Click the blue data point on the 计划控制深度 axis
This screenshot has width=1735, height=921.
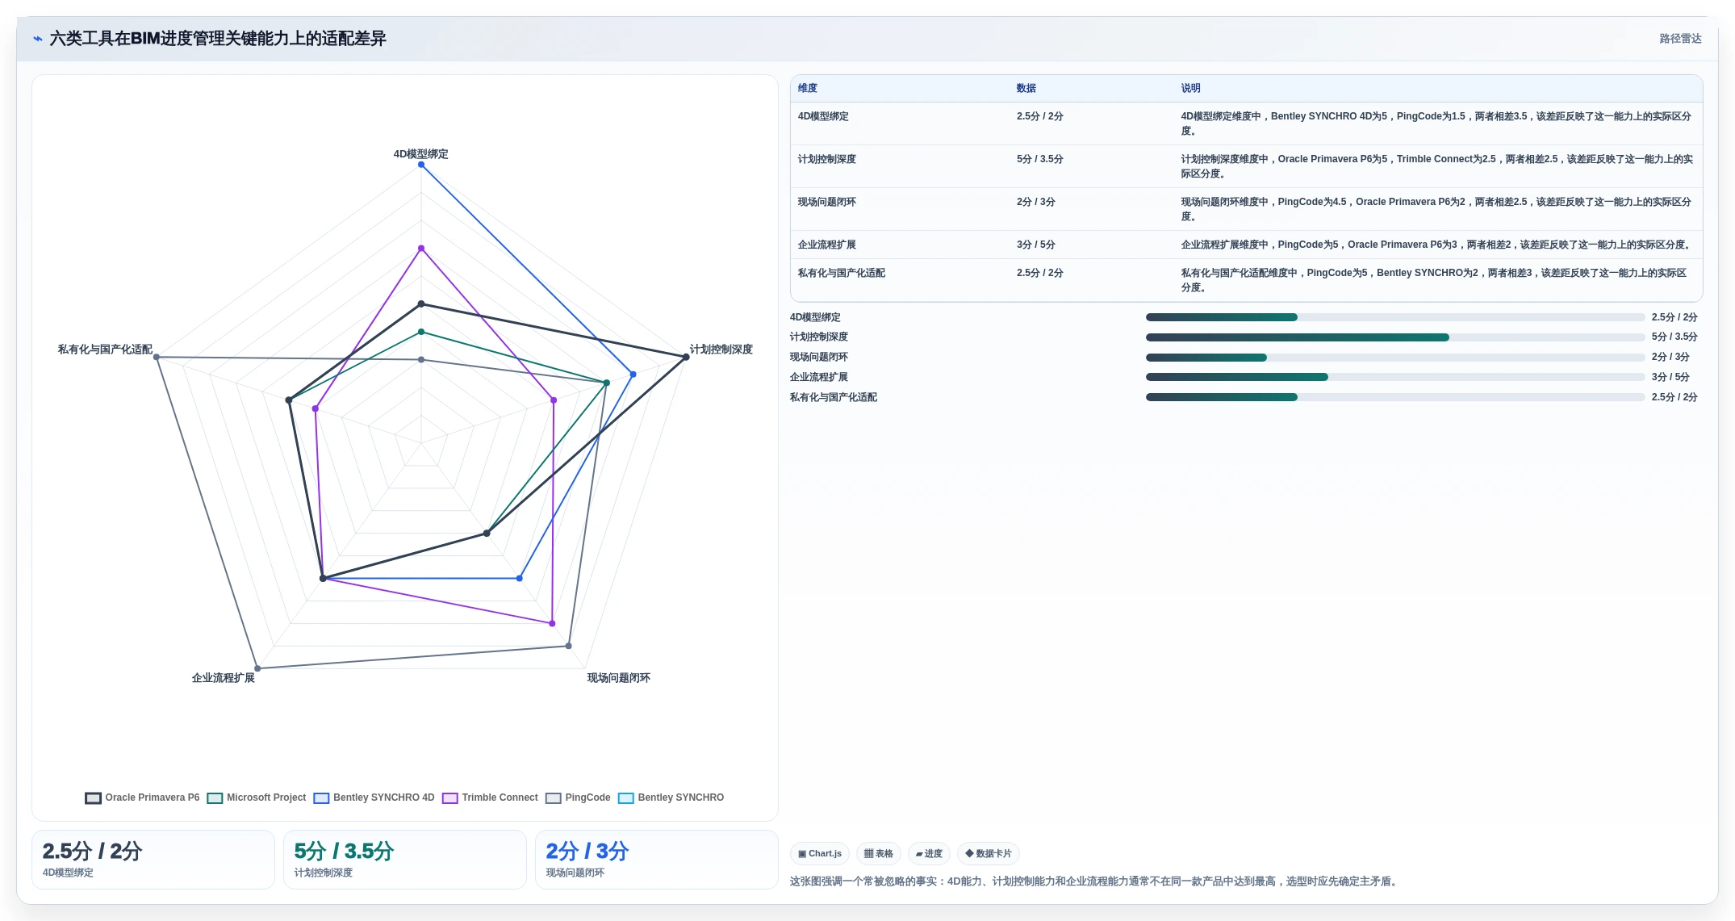pos(633,375)
